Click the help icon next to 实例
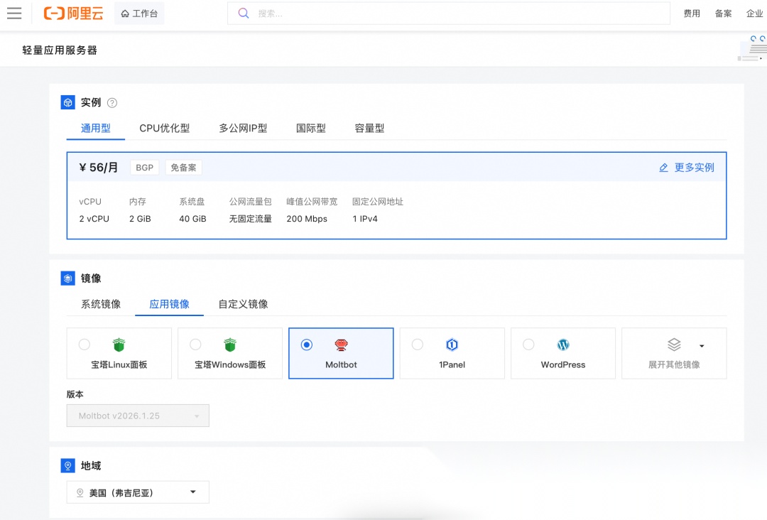Image resolution: width=767 pixels, height=520 pixels. 112,103
